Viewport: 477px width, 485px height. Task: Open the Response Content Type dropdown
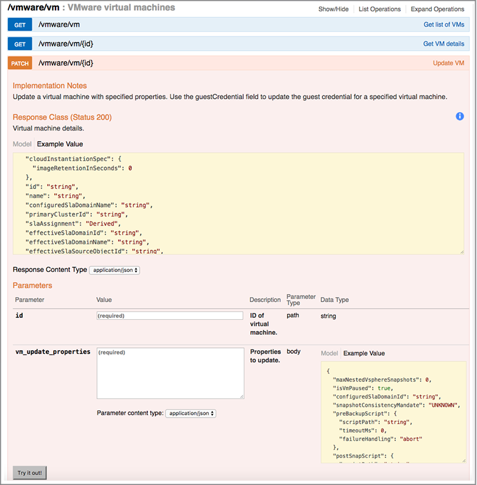(x=114, y=270)
